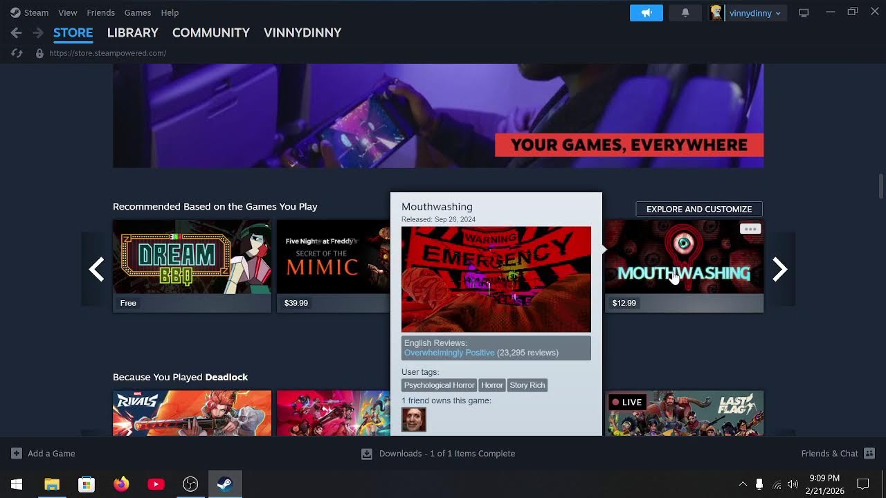The width and height of the screenshot is (886, 498).
Task: Click the $39.99 price on Secret of the Mimic
Action: (x=296, y=303)
